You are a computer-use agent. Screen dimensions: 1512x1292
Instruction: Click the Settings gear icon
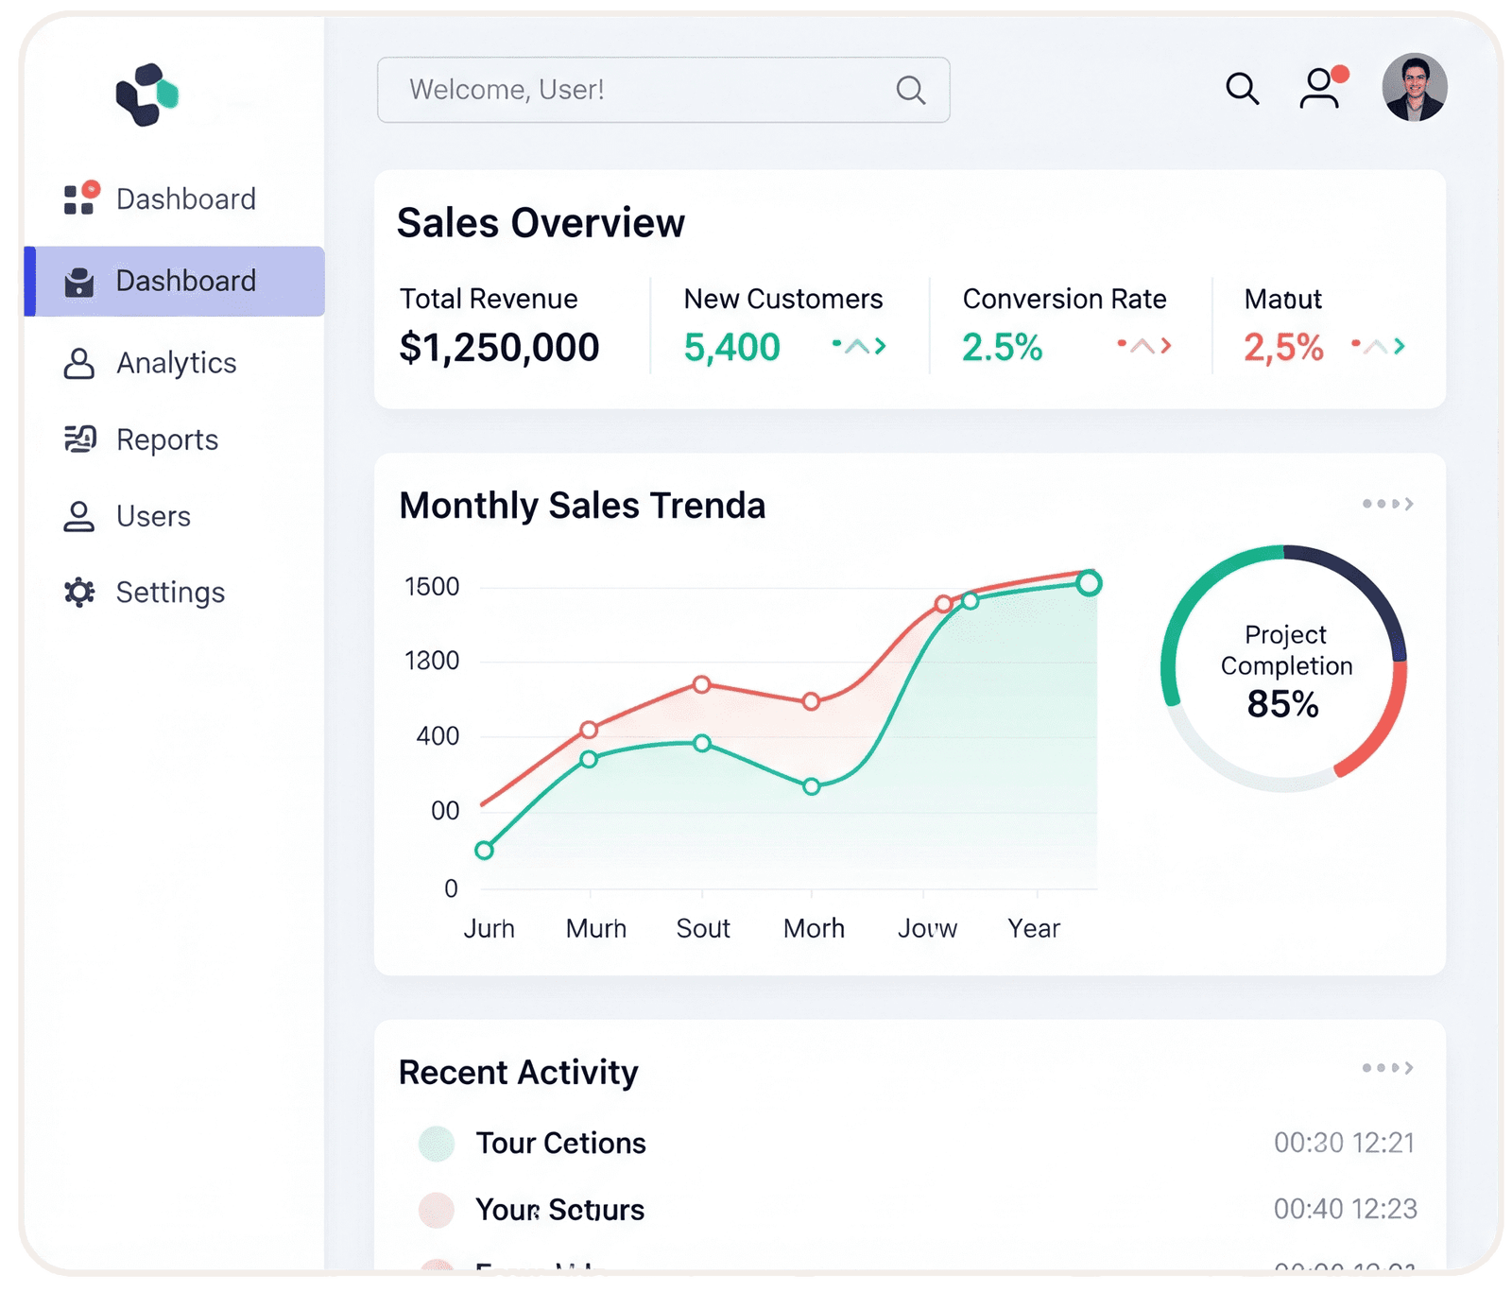(x=79, y=593)
